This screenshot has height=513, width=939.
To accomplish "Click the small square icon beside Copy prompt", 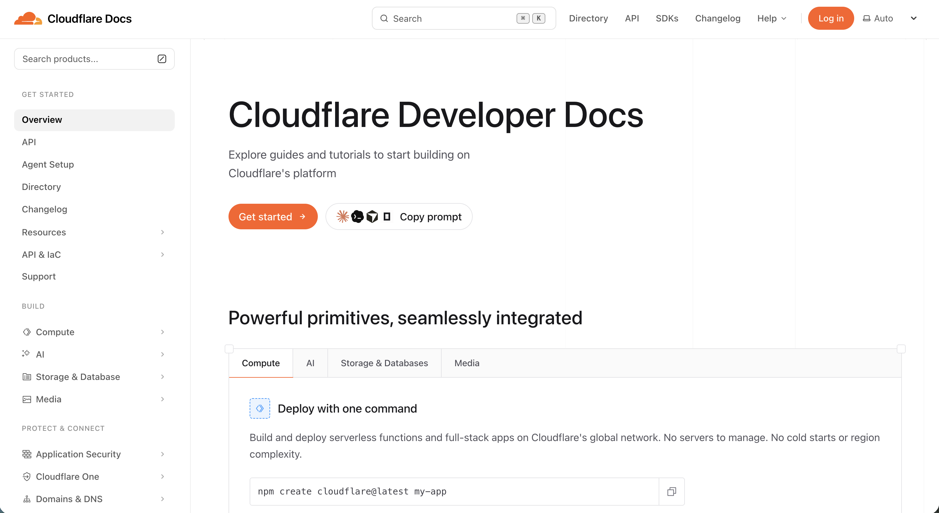I will coord(387,217).
